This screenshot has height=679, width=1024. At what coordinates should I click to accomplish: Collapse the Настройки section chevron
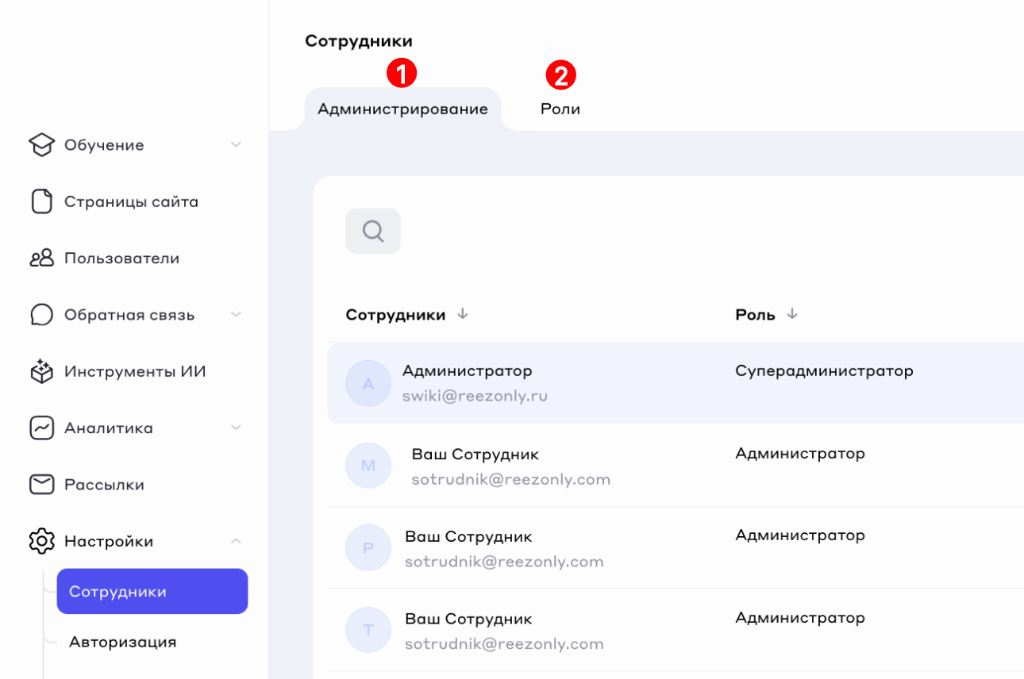(x=236, y=541)
